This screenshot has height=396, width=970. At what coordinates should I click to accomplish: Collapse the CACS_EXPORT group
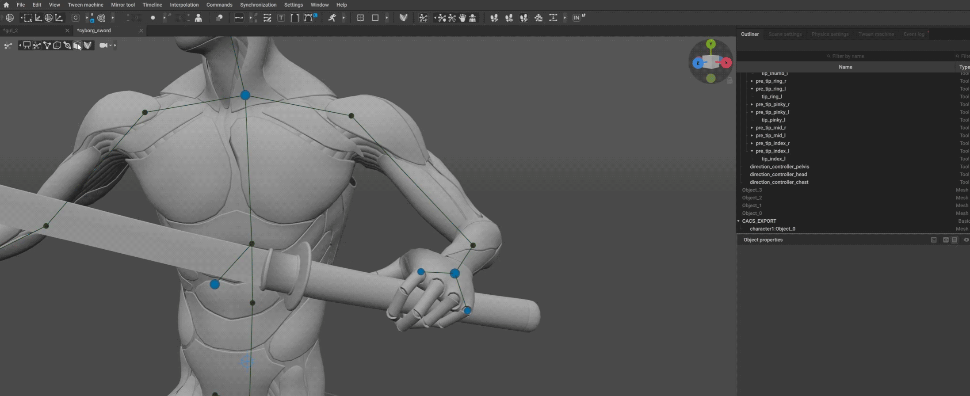(738, 221)
